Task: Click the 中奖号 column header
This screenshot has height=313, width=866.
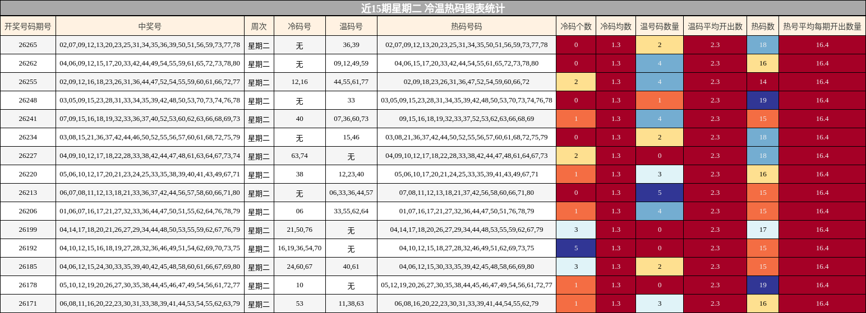Action: coord(150,26)
